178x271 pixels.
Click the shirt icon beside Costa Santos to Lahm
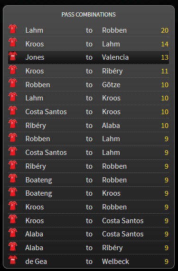(x=13, y=151)
